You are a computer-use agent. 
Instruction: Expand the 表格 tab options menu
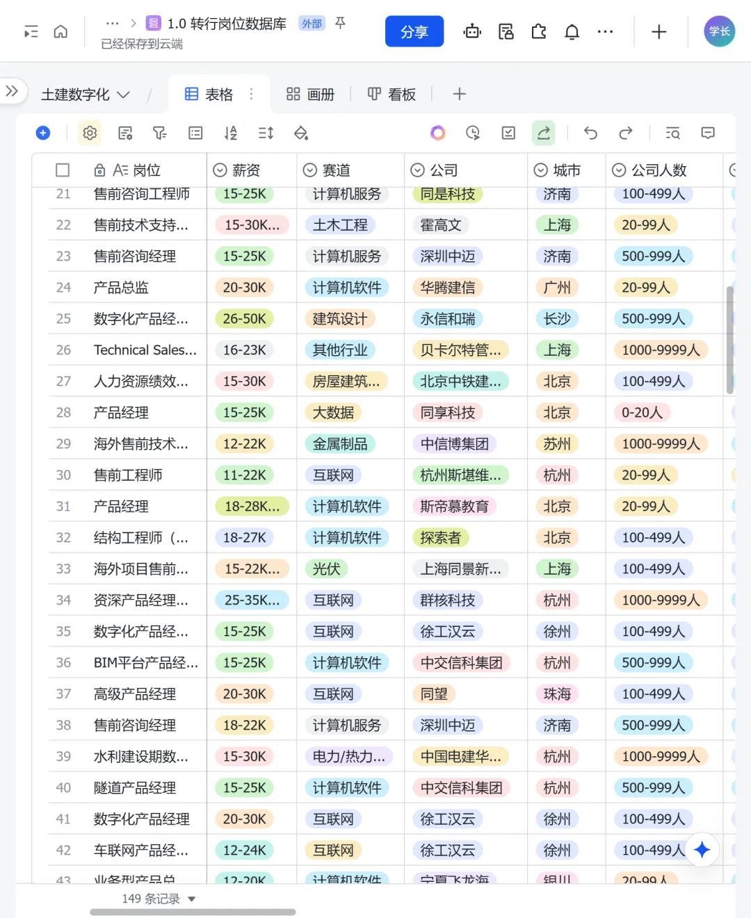tap(251, 94)
